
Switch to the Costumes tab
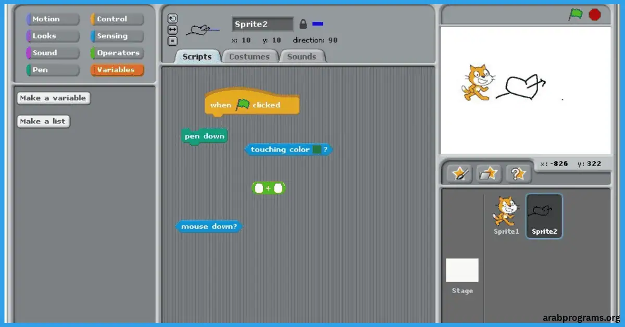click(249, 57)
